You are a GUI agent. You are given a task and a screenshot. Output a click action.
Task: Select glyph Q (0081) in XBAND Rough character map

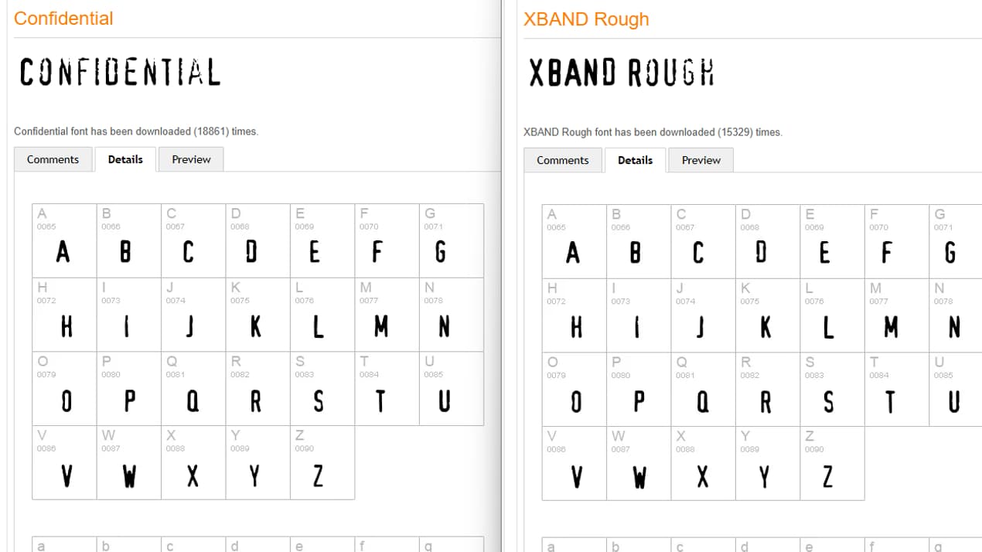click(x=704, y=389)
